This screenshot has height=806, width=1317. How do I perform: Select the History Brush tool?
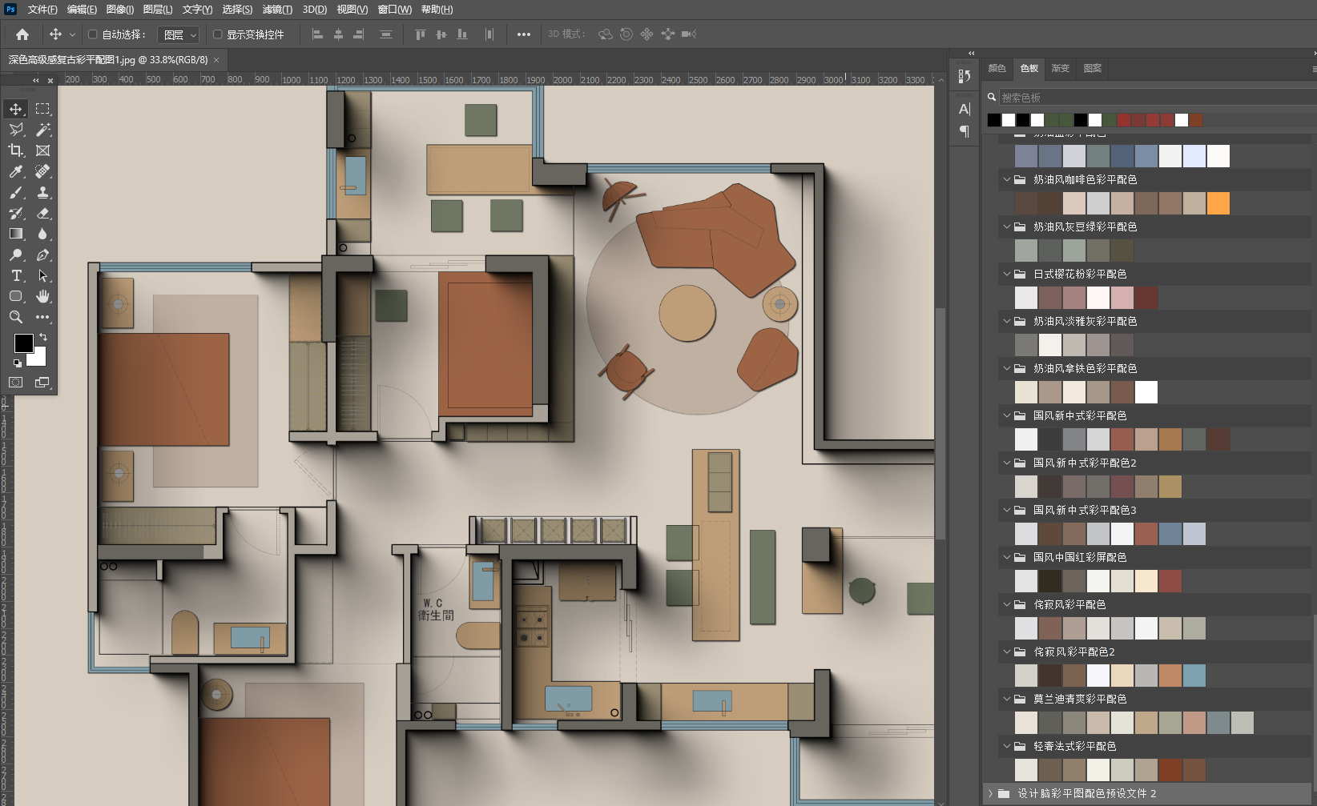click(16, 213)
